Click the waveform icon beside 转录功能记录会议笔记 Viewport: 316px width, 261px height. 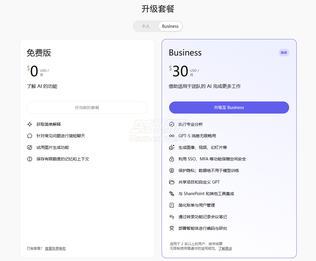tap(172, 217)
